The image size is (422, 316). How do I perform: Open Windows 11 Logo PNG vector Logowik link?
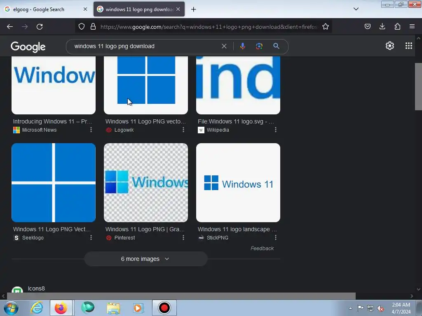click(145, 121)
